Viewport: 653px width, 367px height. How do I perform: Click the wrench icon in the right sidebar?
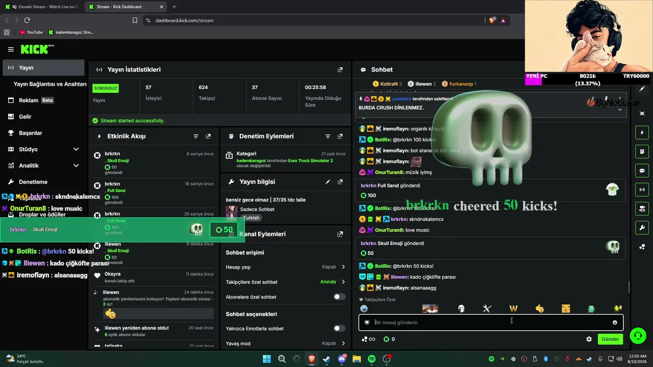tap(642, 227)
